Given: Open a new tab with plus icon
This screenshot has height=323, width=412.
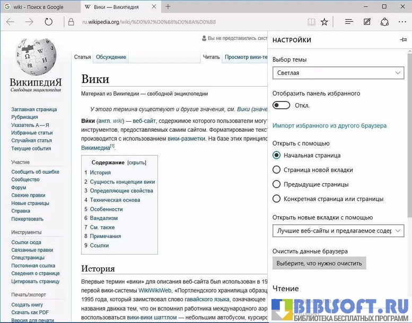Looking at the screenshot, I should [x=168, y=7].
